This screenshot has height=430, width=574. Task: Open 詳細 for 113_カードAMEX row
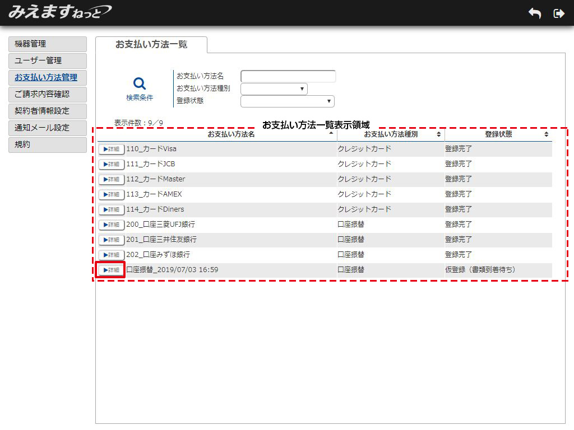[112, 194]
